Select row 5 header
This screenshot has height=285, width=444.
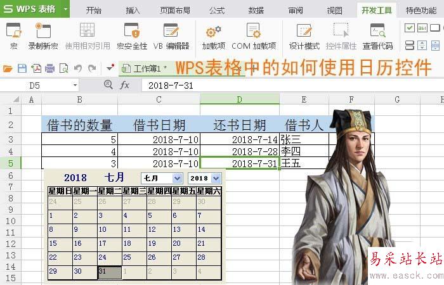point(11,163)
